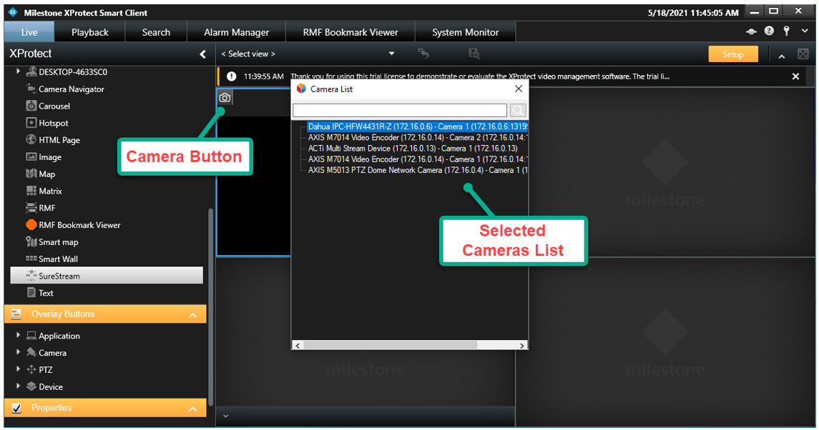Viewport: 819px width, 430px height.
Task: Click the help question mark icon
Action: (x=769, y=31)
